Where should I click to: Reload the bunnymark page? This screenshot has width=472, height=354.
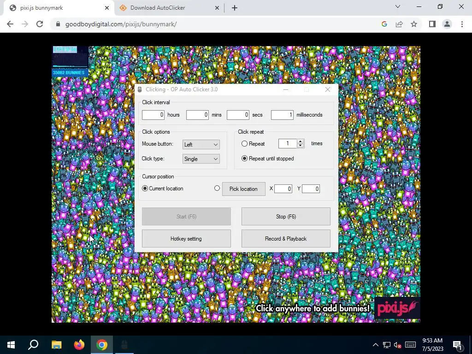click(x=40, y=24)
